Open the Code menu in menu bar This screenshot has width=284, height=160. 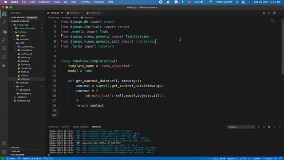pyautogui.click(x=14, y=2)
